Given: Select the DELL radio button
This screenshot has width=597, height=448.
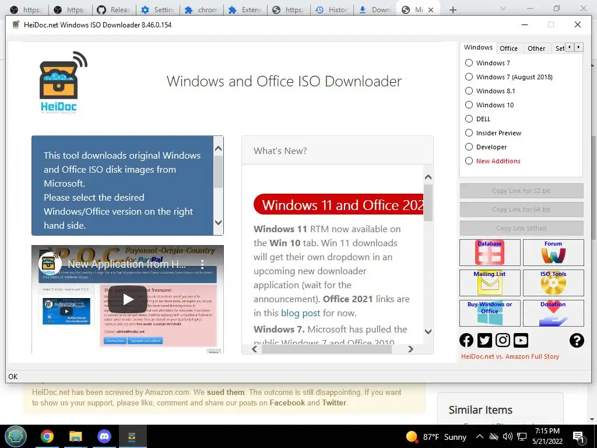Looking at the screenshot, I should [469, 119].
